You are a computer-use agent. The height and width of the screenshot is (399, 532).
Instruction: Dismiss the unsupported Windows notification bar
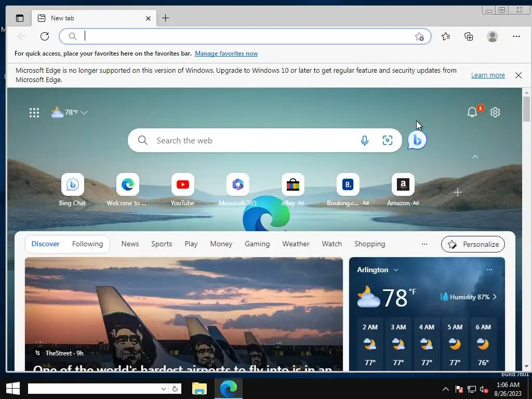[518, 75]
